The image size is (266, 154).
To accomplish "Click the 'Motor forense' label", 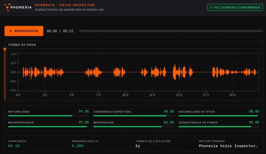I will (x=212, y=141).
